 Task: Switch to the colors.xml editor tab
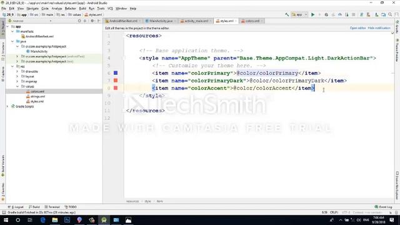(251, 21)
